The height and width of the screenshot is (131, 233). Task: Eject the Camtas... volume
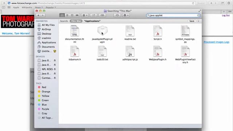point(55,78)
